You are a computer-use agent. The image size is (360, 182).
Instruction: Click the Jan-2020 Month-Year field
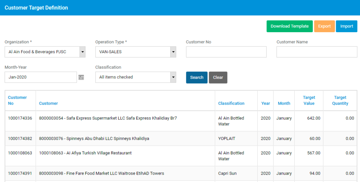coord(41,77)
